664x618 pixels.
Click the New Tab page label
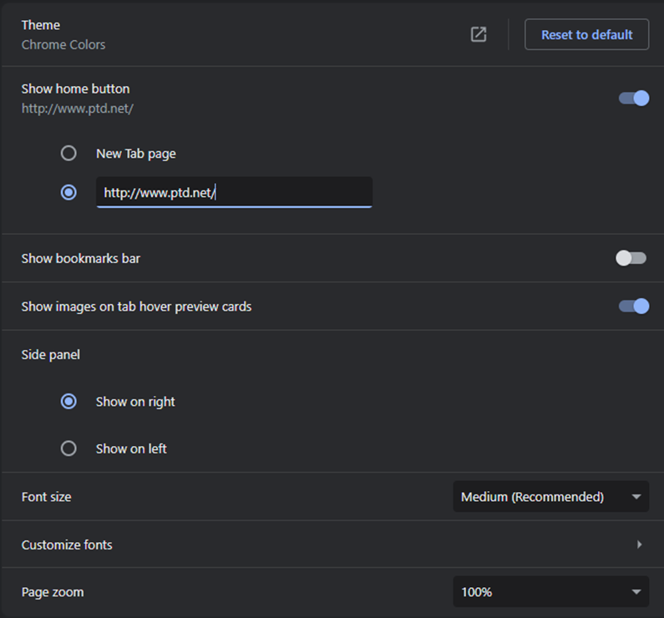tap(136, 154)
